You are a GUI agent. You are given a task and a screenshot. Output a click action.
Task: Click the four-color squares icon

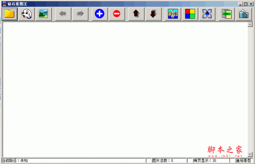pyautogui.click(x=190, y=14)
